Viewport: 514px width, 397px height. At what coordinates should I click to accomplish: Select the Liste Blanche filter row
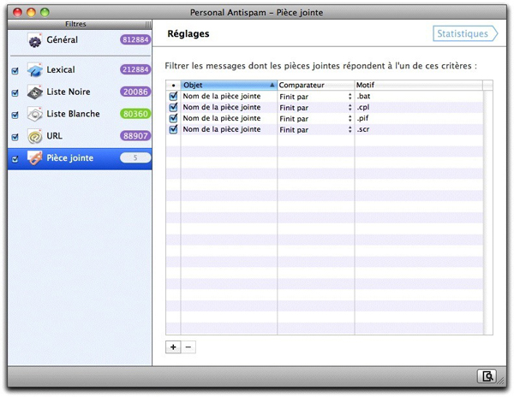[x=80, y=114]
